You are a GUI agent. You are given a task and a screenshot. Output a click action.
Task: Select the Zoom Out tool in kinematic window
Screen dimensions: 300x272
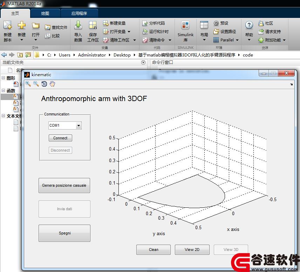point(36,84)
